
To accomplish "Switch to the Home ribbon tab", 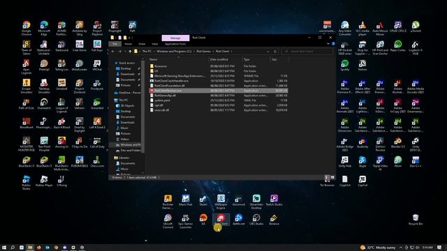I will 129,44.
